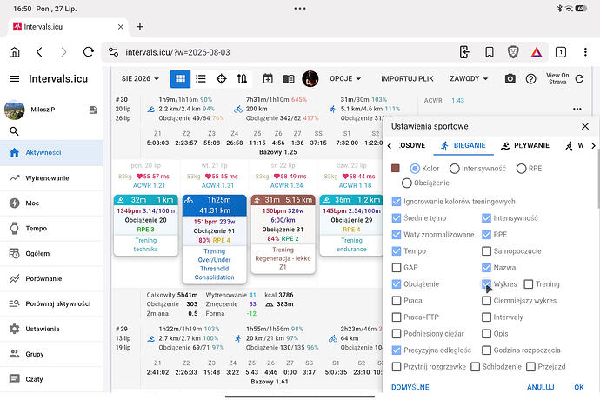Switch to calendar grid view
This screenshot has width=600, height=400.
[180, 78]
